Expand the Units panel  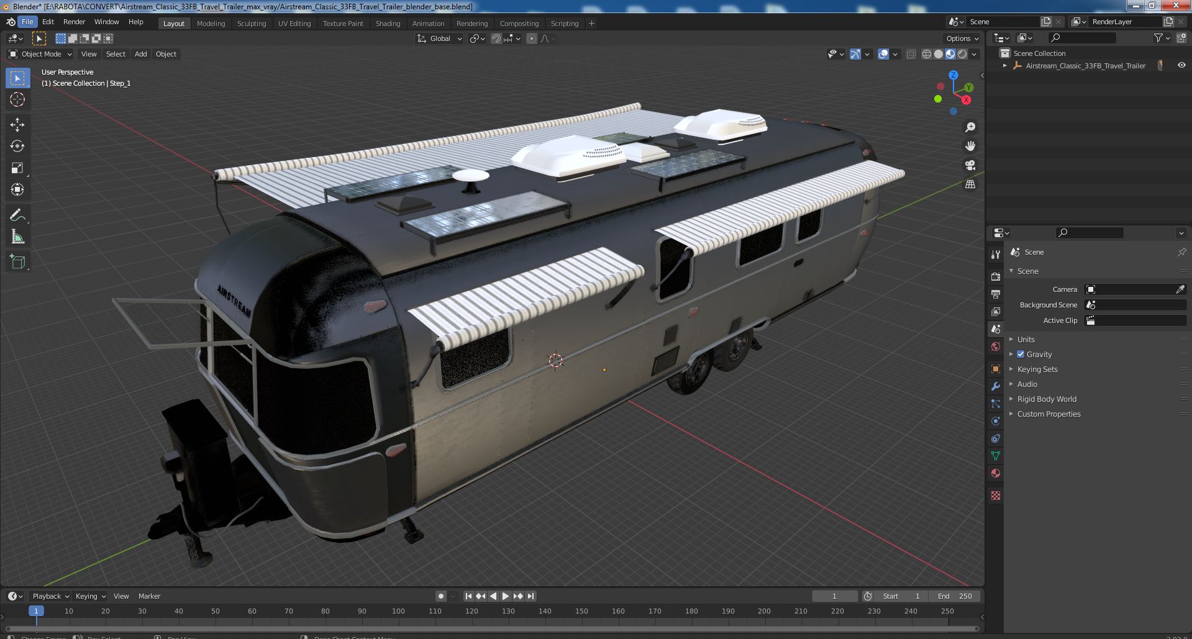click(1026, 339)
